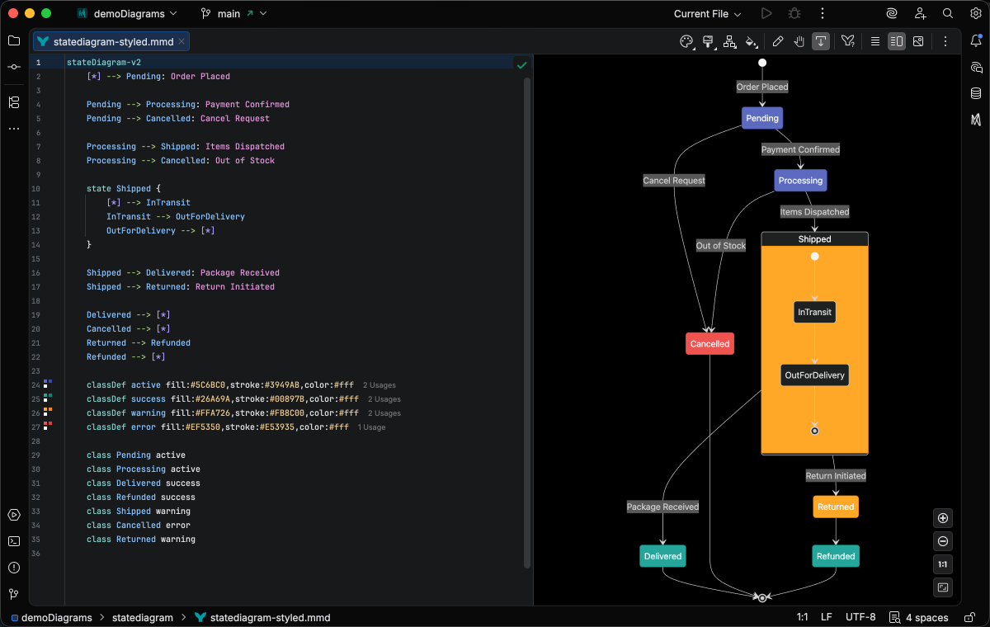
Task: Select the pencil edit tool
Action: pos(778,41)
